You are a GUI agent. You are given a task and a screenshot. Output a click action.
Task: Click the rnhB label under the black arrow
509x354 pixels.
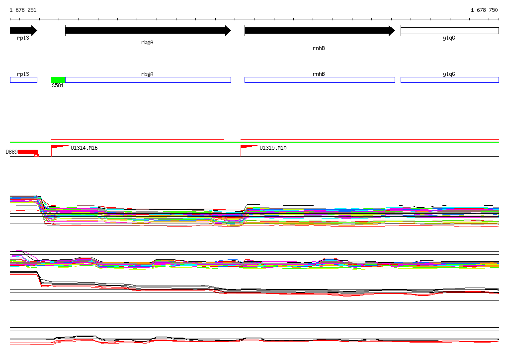tap(319, 48)
